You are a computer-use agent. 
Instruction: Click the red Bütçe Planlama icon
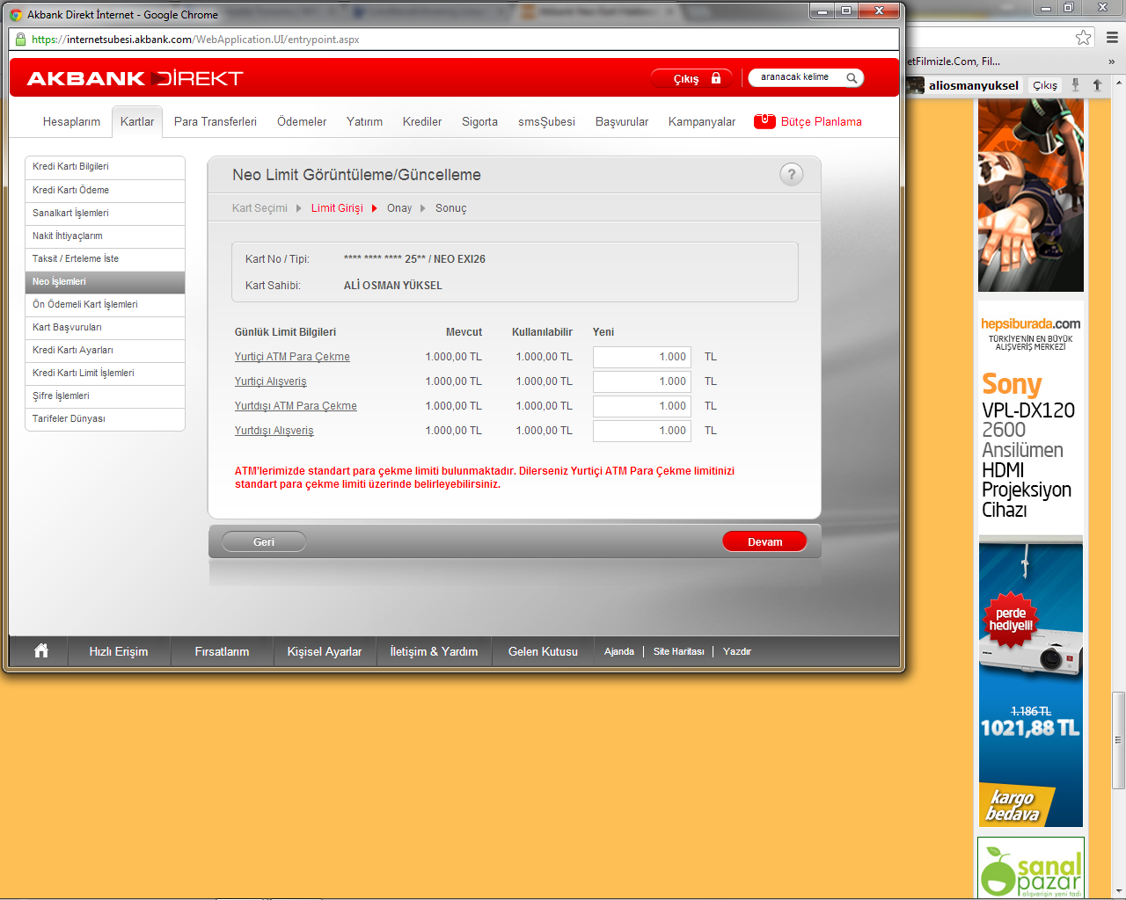764,121
